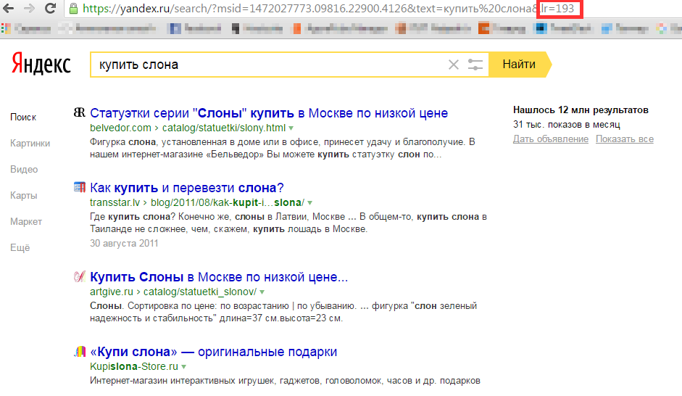Open the Ещё more sections menu
682x396 pixels.
(20, 247)
